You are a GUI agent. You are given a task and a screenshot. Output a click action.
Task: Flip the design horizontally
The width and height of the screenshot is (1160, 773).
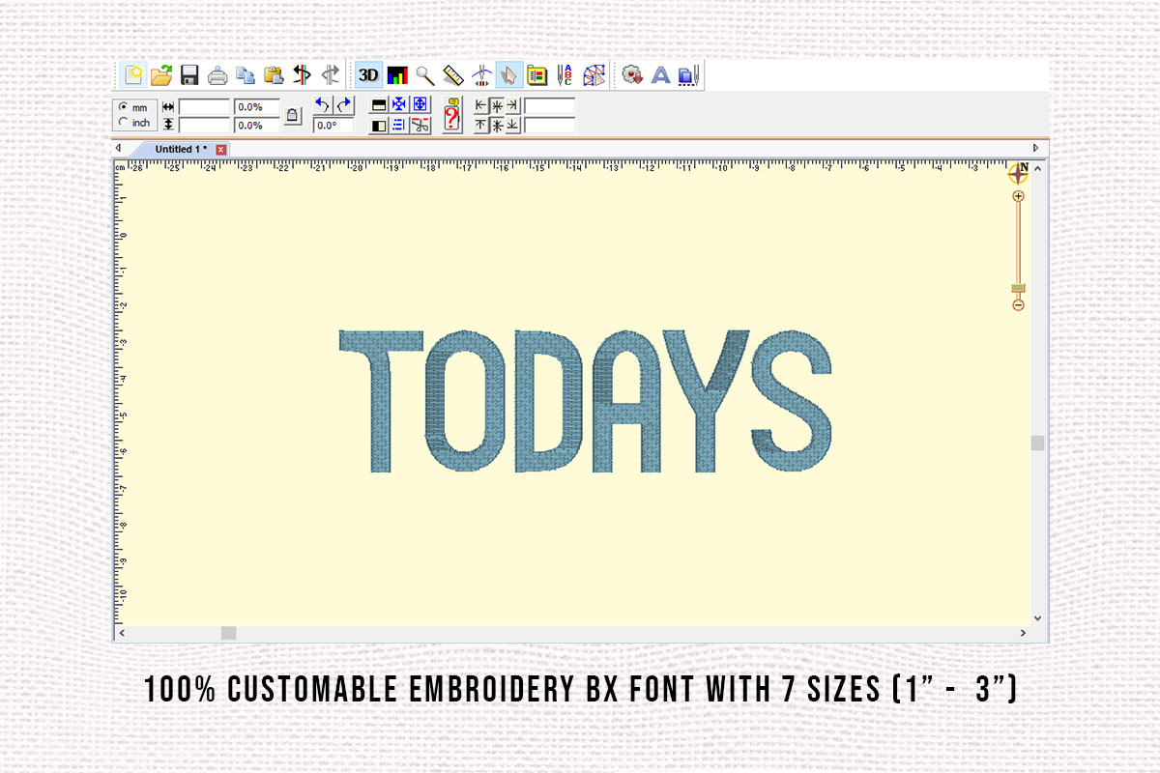[x=301, y=76]
